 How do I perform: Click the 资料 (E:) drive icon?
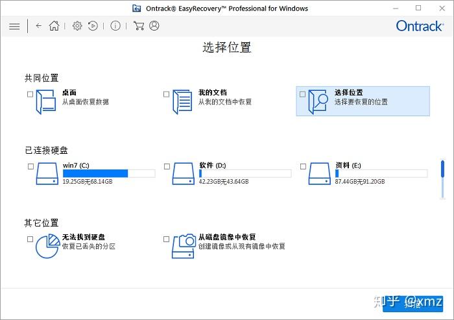[x=319, y=173]
